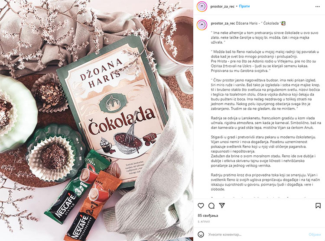Focus the Унесите коментар comment field
Viewport: 325px width, 241px height.
256,235
